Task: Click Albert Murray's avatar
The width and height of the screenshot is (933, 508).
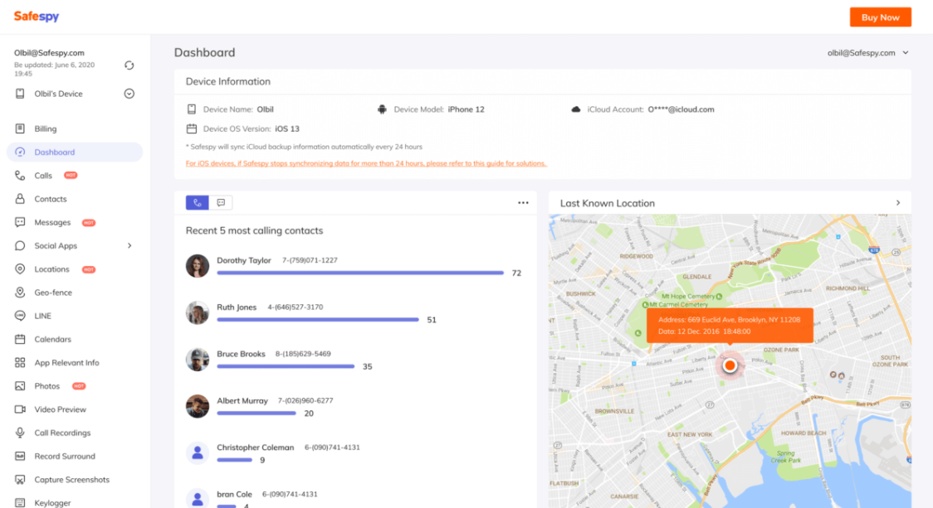Action: pos(198,406)
